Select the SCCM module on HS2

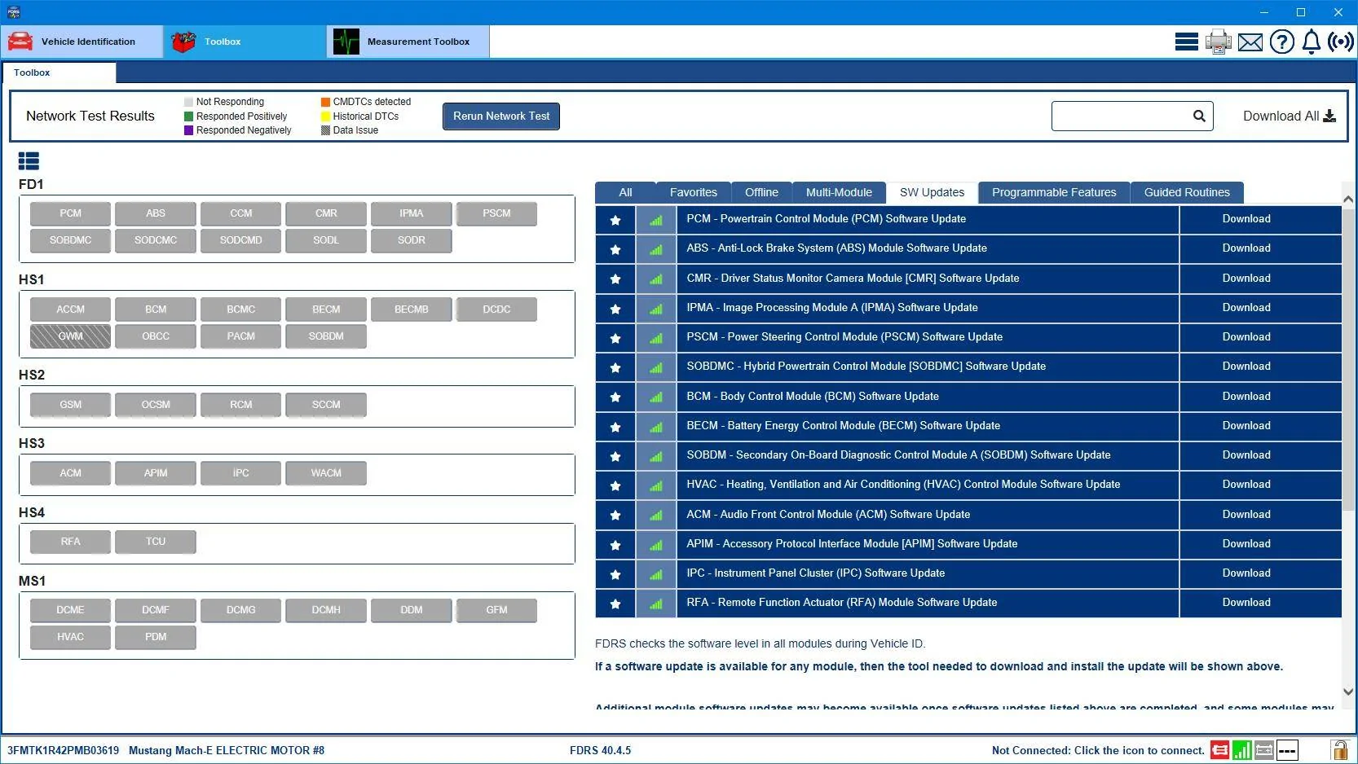[x=326, y=405]
